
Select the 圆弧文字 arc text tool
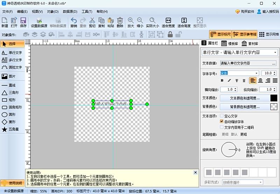tap(13, 67)
